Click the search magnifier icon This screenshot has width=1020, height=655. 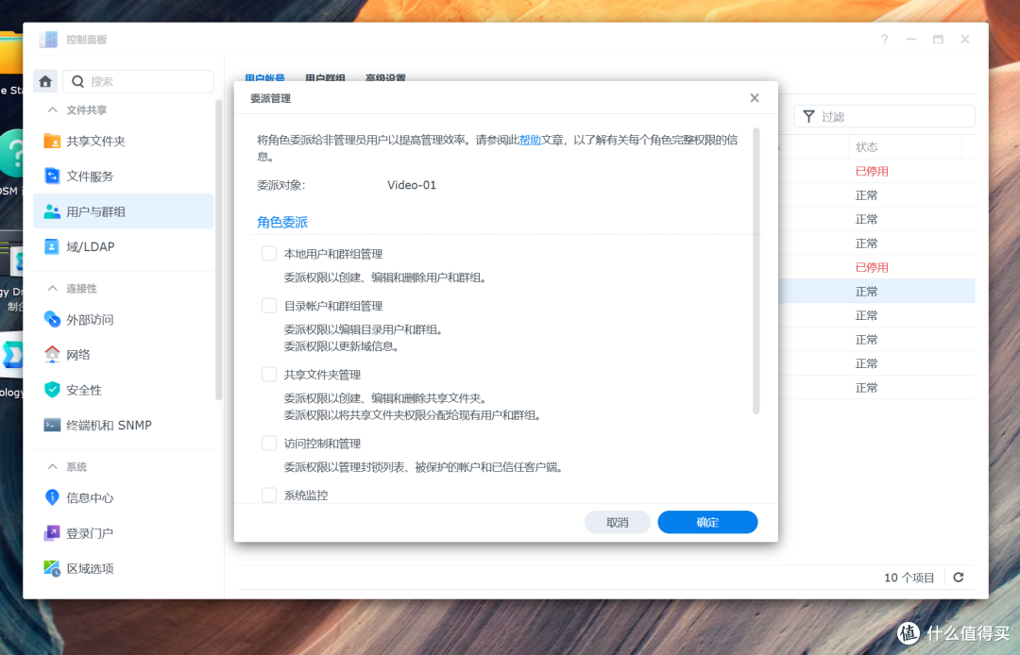click(78, 81)
